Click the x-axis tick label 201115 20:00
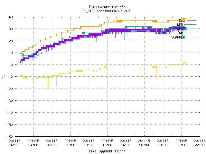 coord(182,143)
